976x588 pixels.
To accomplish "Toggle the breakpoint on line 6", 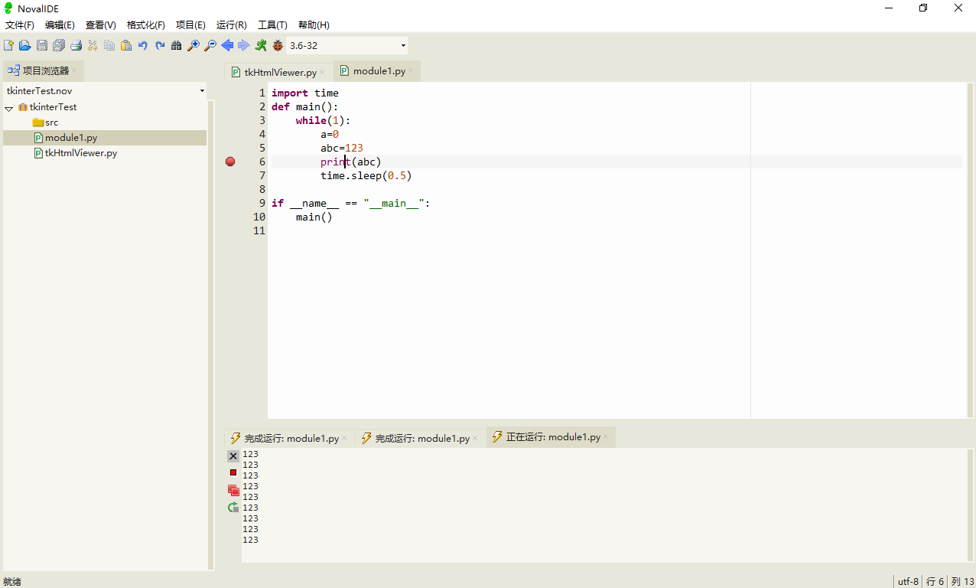I will 230,162.
